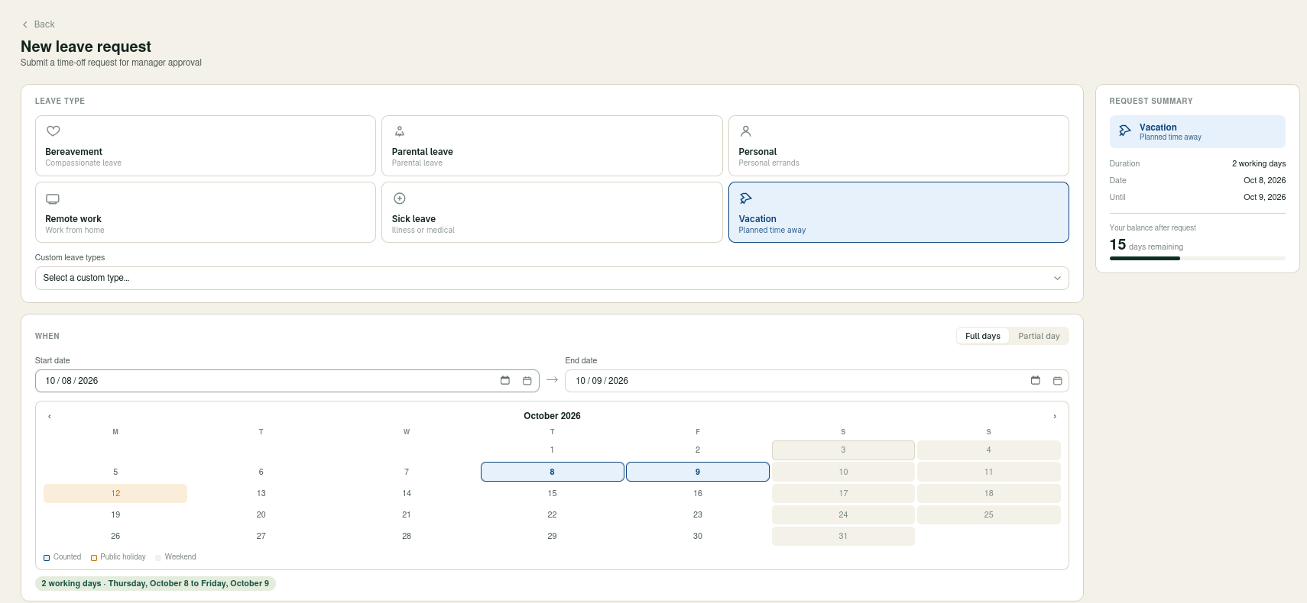Open native date picker icon in Start date

(505, 380)
